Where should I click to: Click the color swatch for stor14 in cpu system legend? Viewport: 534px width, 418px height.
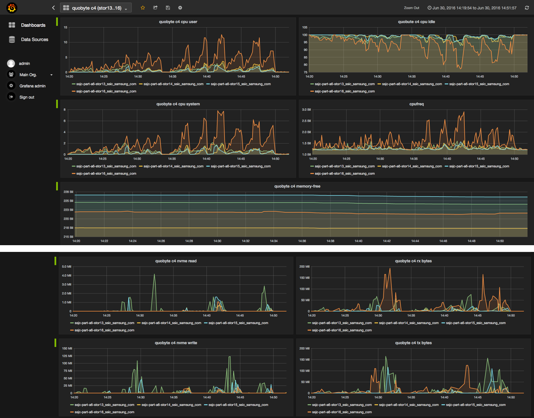click(x=140, y=166)
